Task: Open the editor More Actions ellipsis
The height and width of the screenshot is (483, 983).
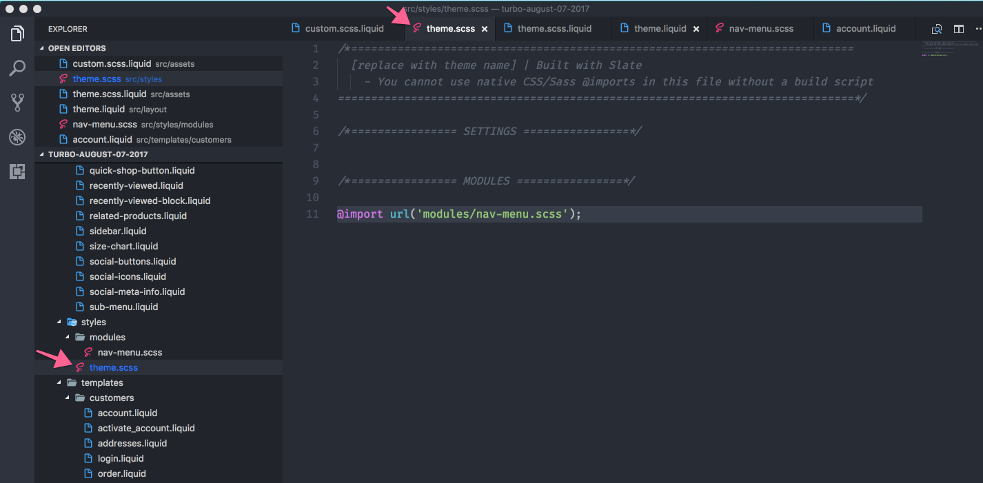Action: pyautogui.click(x=980, y=29)
